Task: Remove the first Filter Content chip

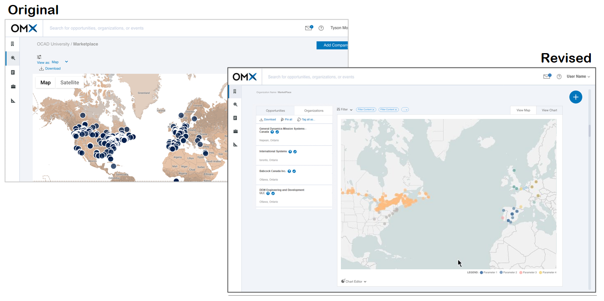Action: click(374, 110)
